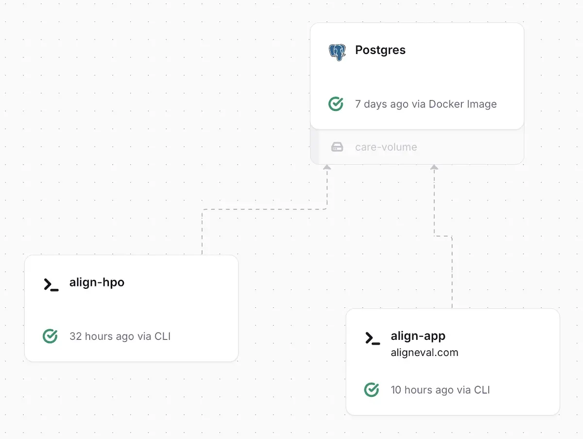Open the aligneval.com domain link

pos(424,352)
